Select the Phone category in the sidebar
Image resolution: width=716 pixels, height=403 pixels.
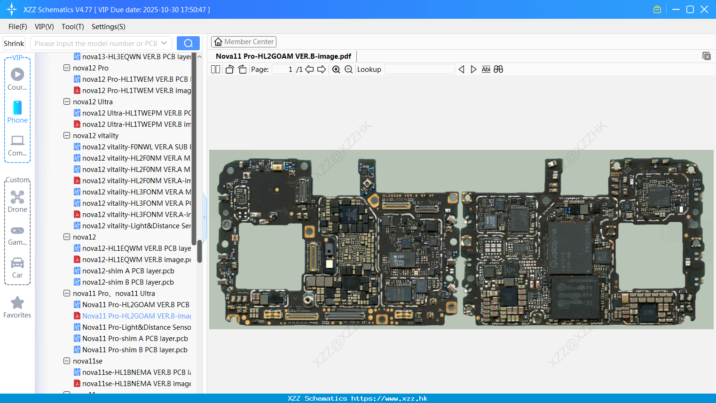point(17,112)
